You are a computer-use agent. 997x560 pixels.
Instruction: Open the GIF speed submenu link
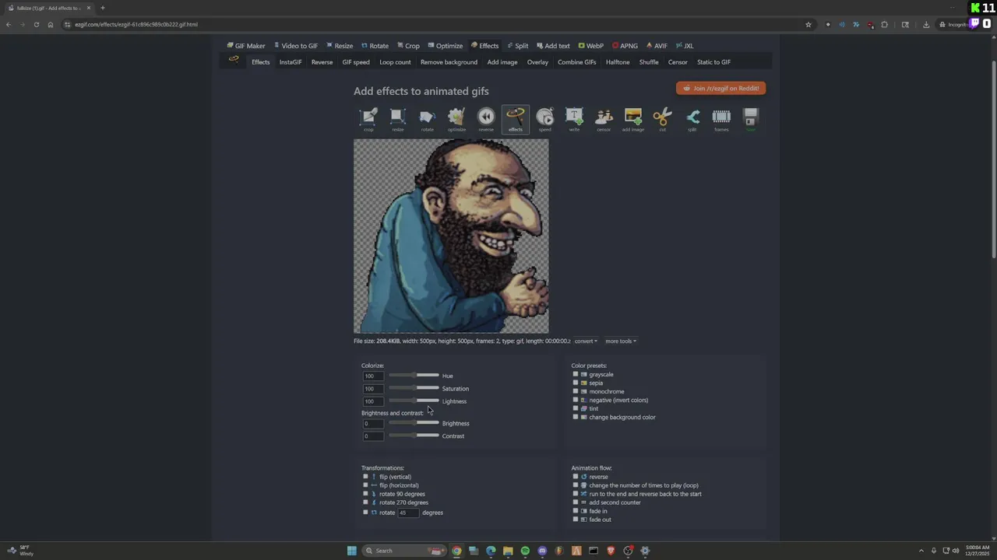[x=356, y=62]
